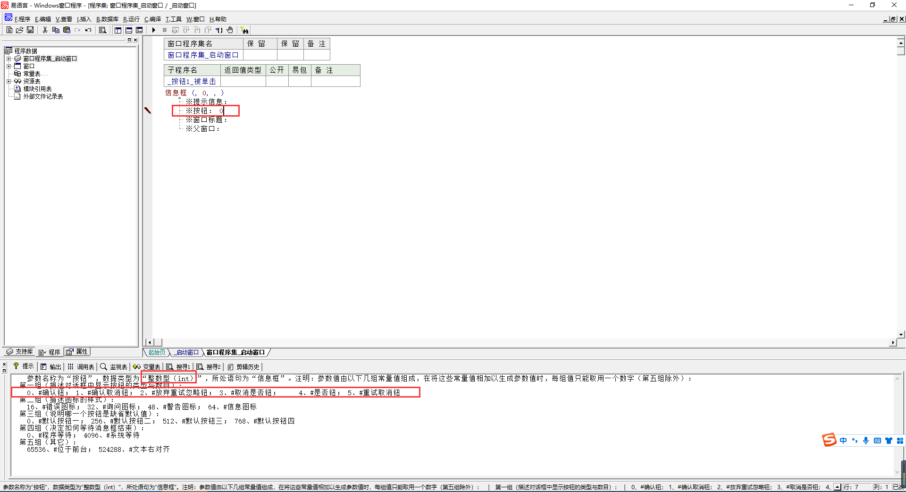Image resolution: width=906 pixels, height=492 pixels.
Task: Click the Save floppy disk icon
Action: point(30,30)
